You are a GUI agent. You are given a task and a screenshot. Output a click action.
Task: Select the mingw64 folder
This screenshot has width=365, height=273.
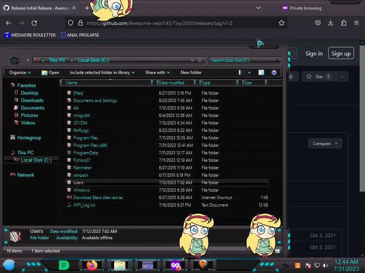pos(81,116)
